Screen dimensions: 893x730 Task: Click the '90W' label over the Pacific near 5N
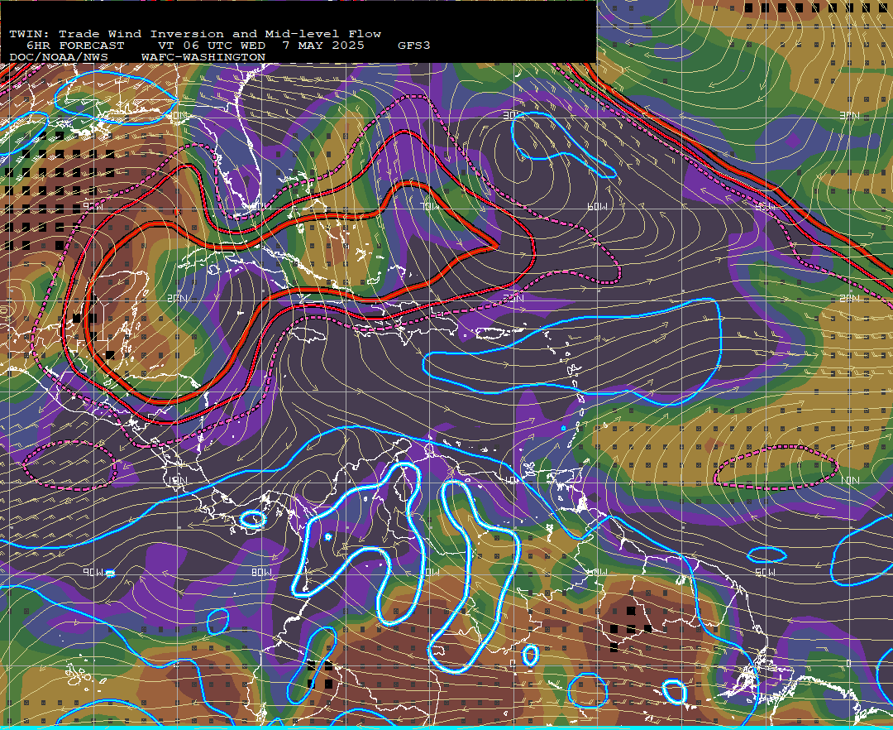[x=93, y=572]
